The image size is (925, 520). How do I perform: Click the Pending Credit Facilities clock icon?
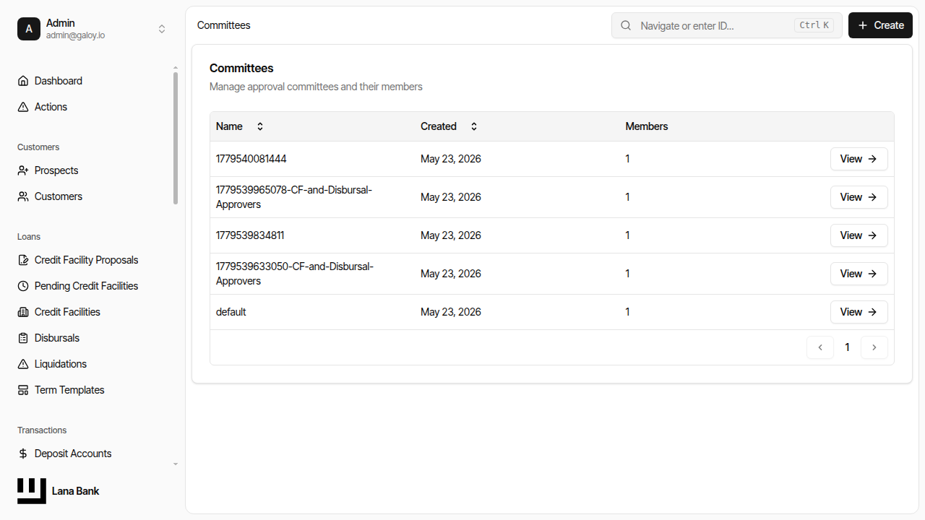pos(23,286)
